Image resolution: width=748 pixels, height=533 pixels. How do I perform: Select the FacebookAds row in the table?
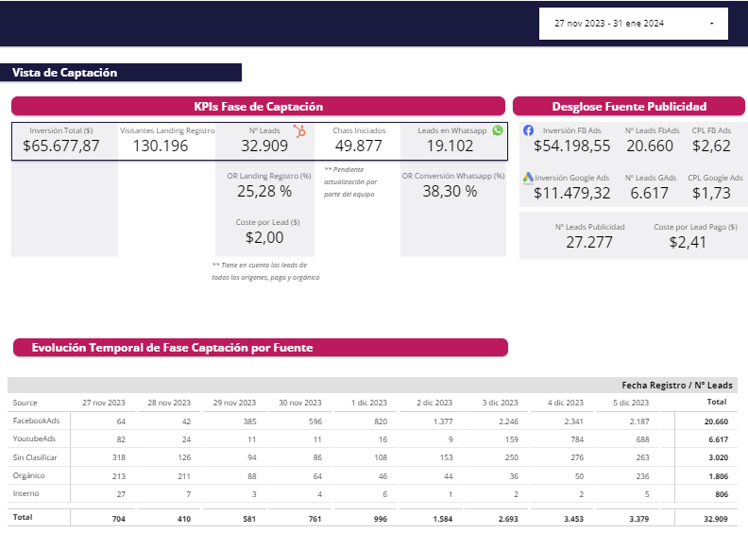(x=37, y=421)
